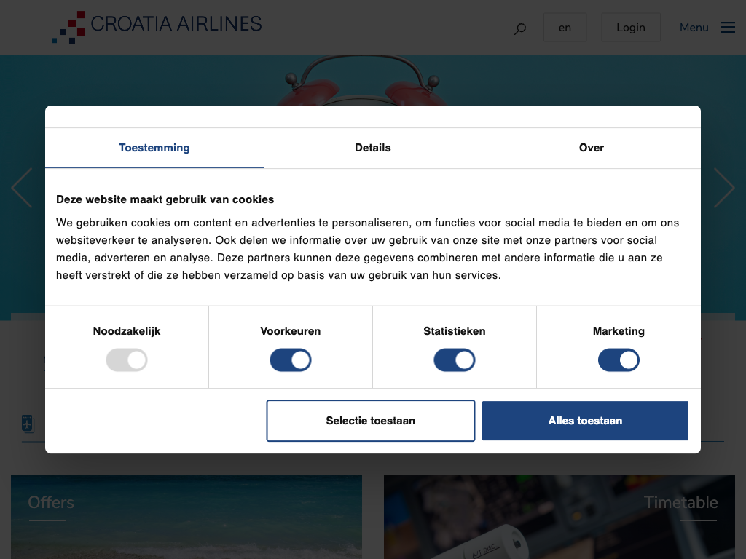Screen dimensions: 746x559
Task: Switch to the Details tab
Action: coord(373,148)
